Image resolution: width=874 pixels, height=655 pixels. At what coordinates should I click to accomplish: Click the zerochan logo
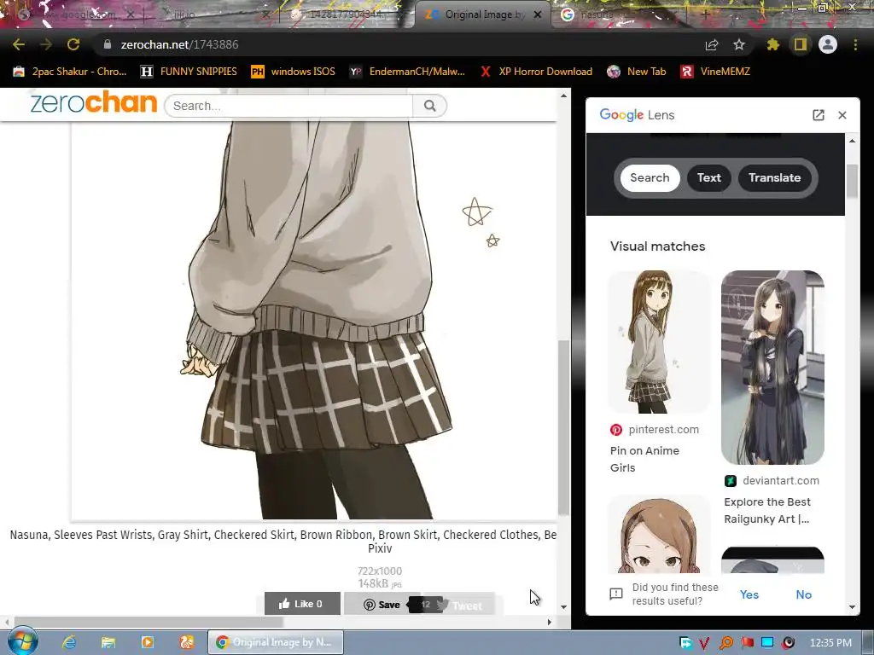[94, 102]
